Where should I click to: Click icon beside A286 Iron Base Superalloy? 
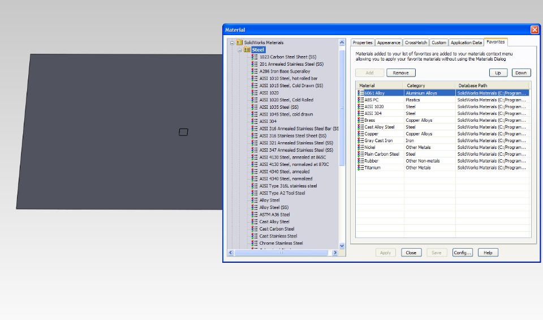(x=255, y=71)
